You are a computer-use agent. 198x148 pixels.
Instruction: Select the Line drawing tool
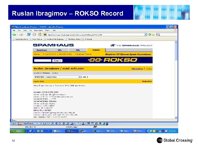[x=37, y=123]
